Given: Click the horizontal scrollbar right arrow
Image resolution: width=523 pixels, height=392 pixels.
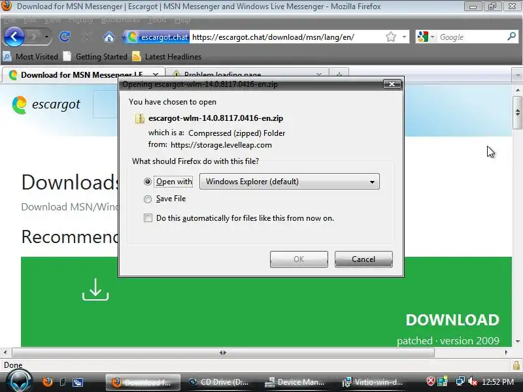Looking at the screenshot, I should coord(506,352).
